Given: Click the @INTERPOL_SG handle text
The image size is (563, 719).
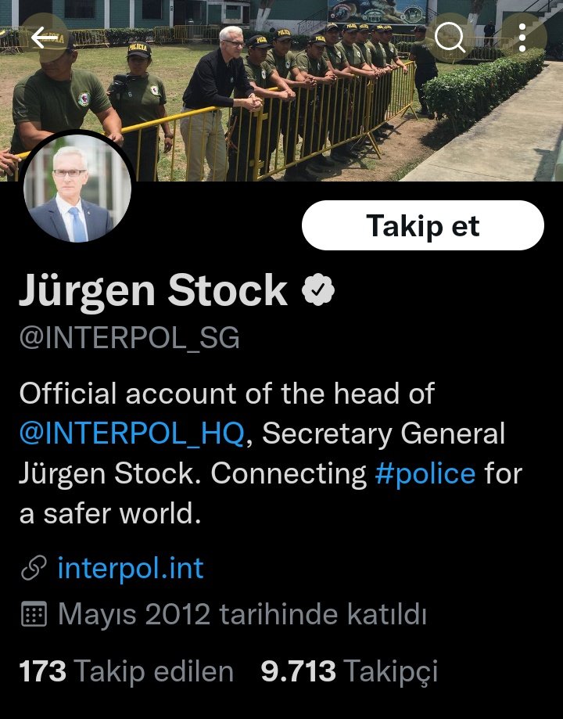Looking at the screenshot, I should pyautogui.click(x=129, y=339).
